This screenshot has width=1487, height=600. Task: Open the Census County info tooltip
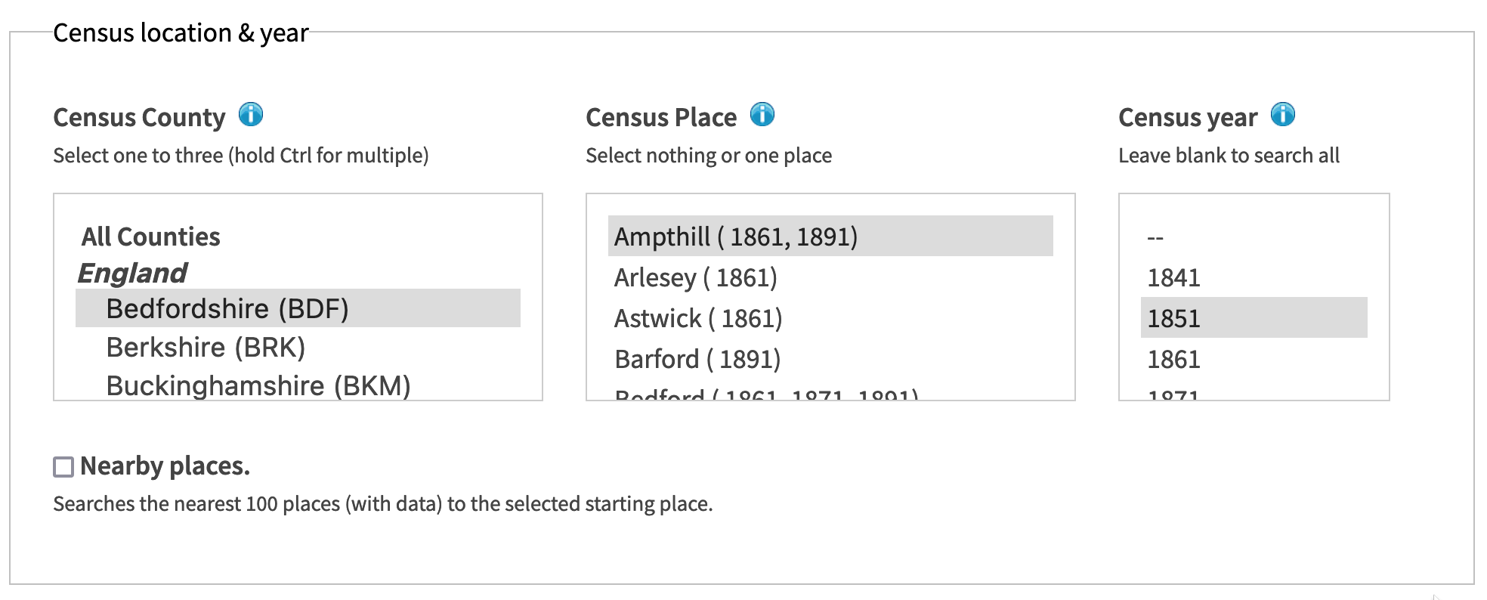tap(252, 114)
